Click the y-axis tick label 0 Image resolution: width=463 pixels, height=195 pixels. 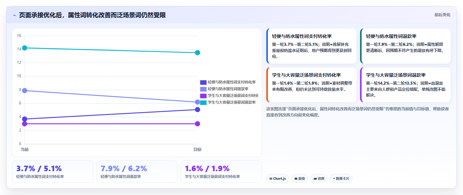point(20,144)
